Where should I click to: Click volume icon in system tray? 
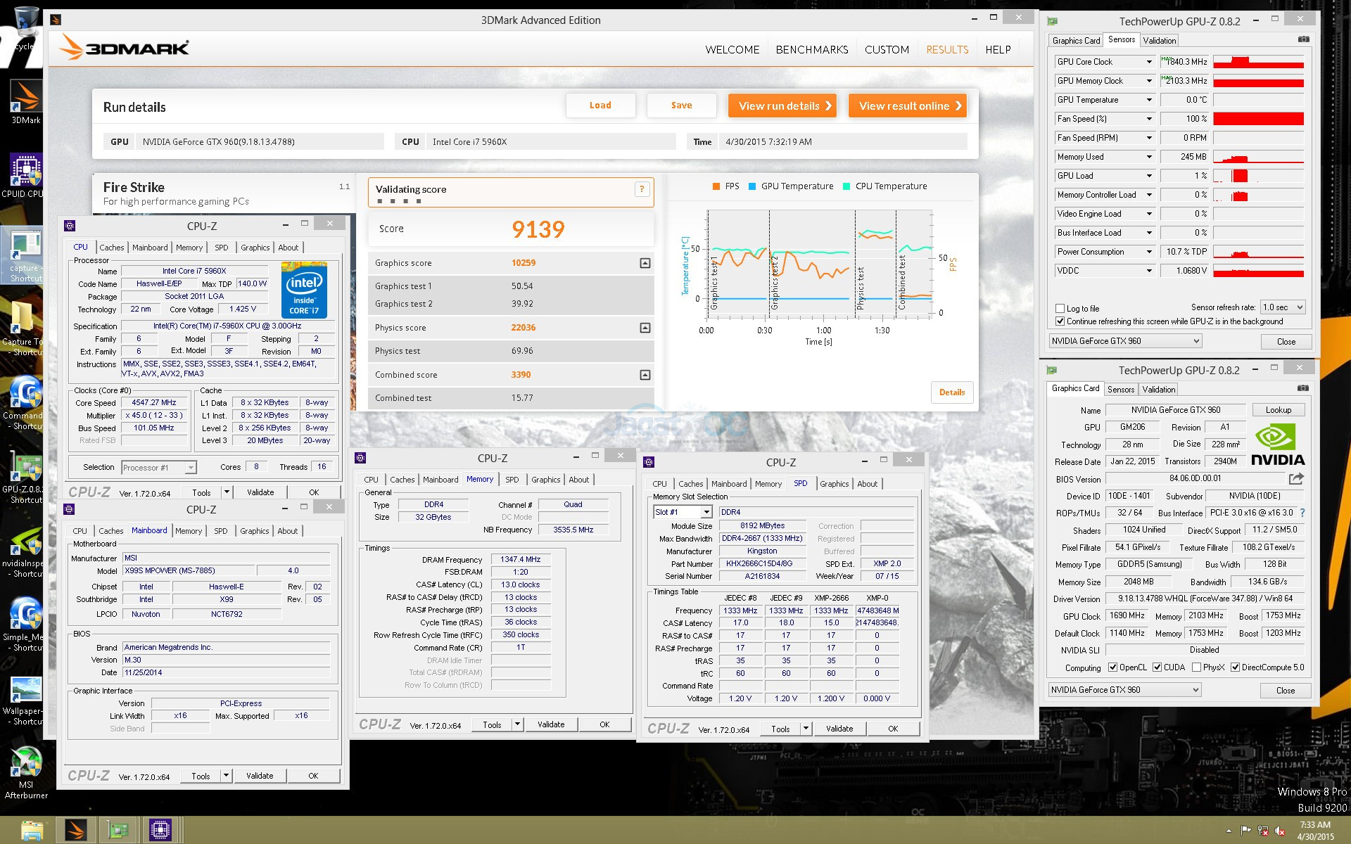click(x=1280, y=831)
